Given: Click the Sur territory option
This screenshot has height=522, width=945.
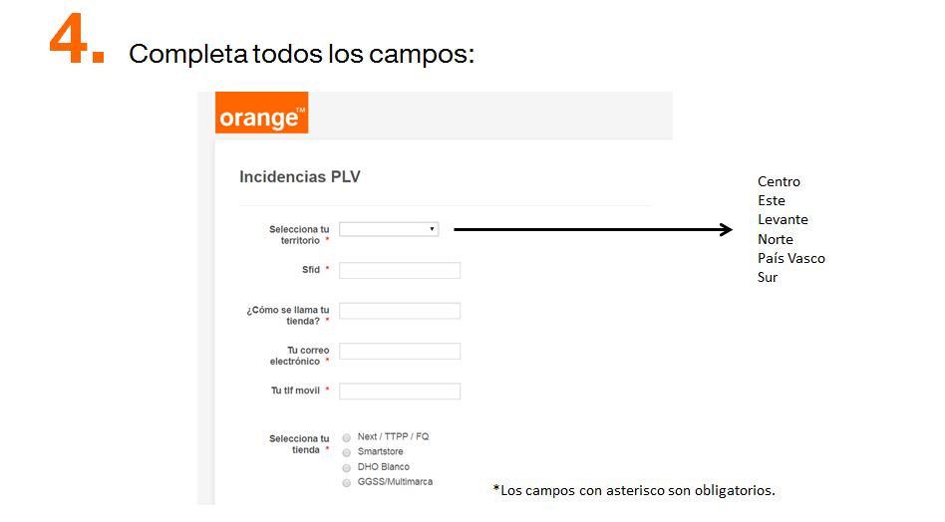Looking at the screenshot, I should tap(768, 278).
